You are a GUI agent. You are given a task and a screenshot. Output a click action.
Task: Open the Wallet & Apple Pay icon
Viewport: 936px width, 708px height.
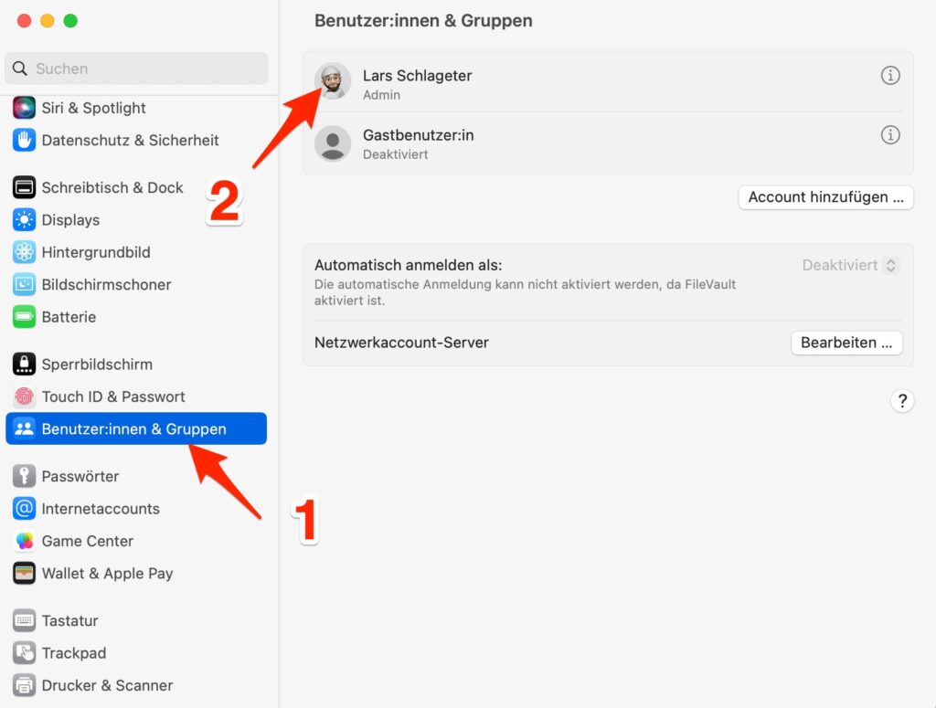tap(24, 573)
